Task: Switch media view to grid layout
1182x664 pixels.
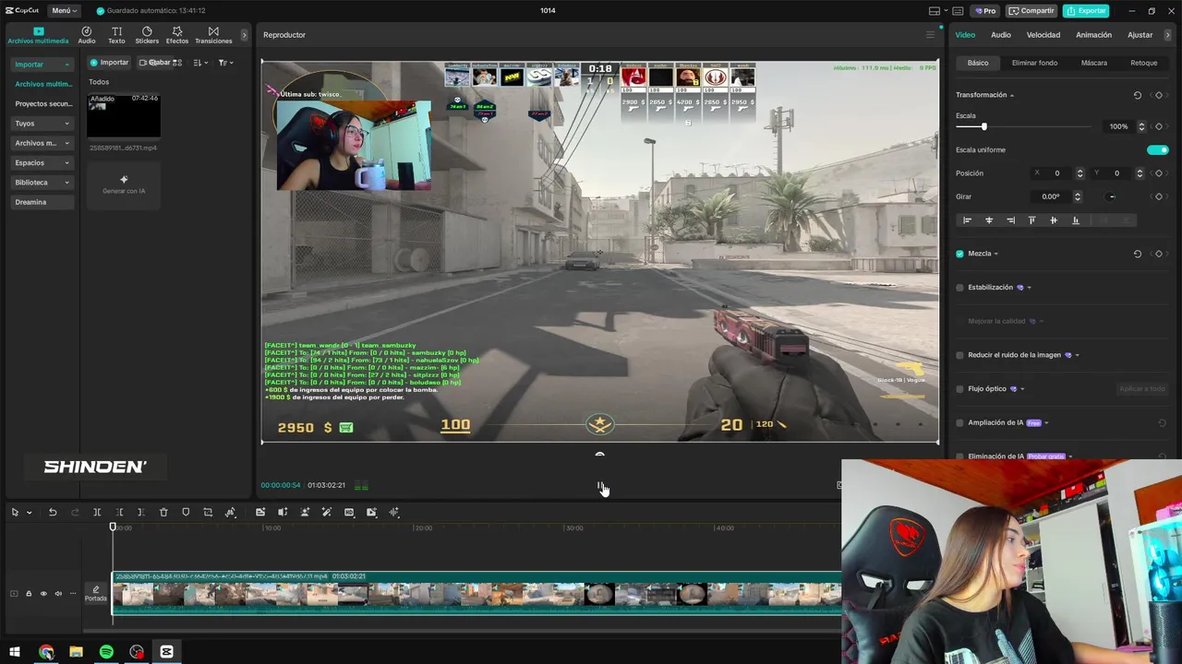Action: [x=176, y=63]
